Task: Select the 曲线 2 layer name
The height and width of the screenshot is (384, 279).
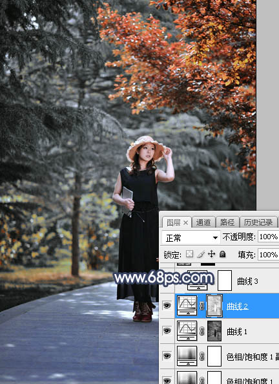Action: click(237, 306)
